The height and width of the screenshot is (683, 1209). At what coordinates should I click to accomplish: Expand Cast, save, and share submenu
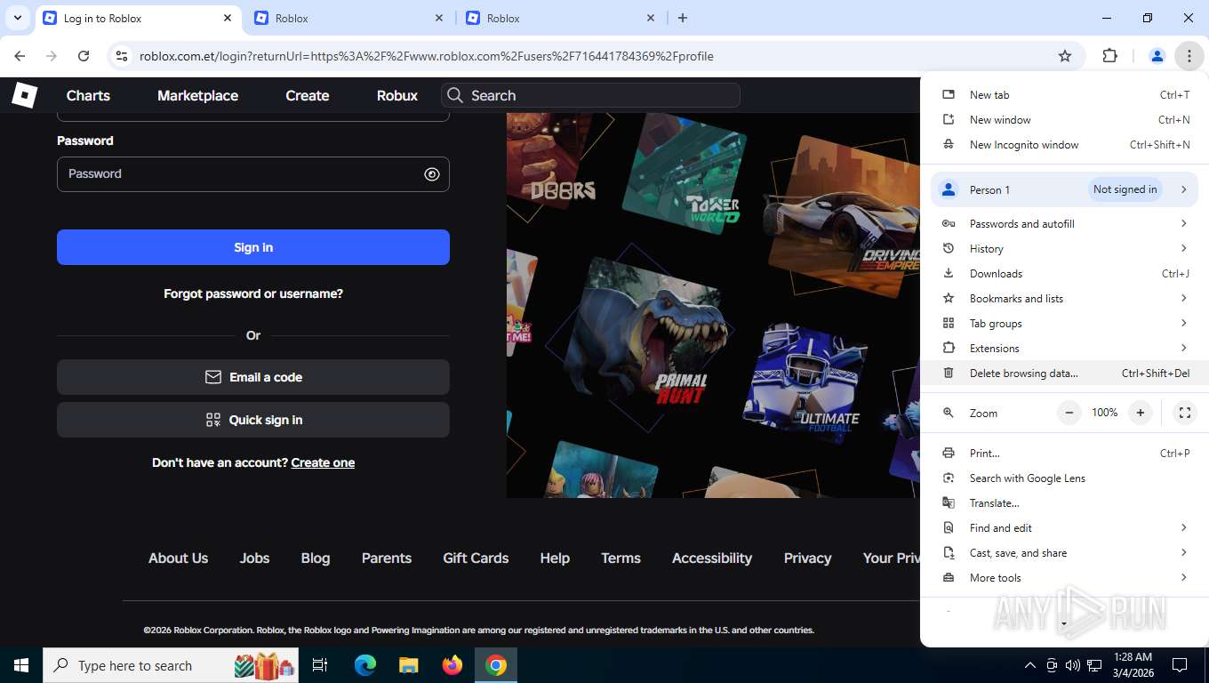point(1065,553)
